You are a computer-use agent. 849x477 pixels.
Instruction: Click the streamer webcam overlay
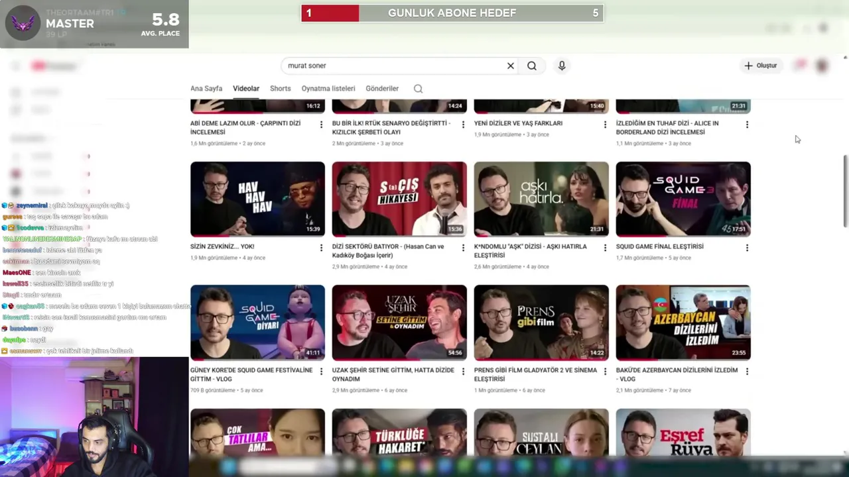(x=94, y=417)
